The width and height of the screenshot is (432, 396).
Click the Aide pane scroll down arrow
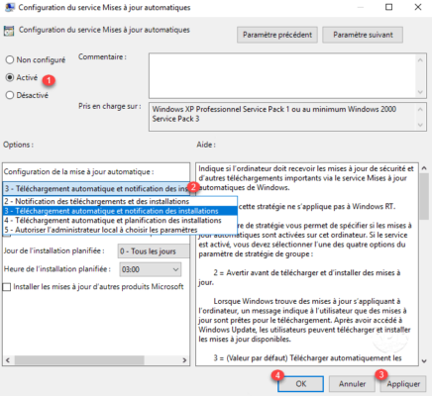424,361
